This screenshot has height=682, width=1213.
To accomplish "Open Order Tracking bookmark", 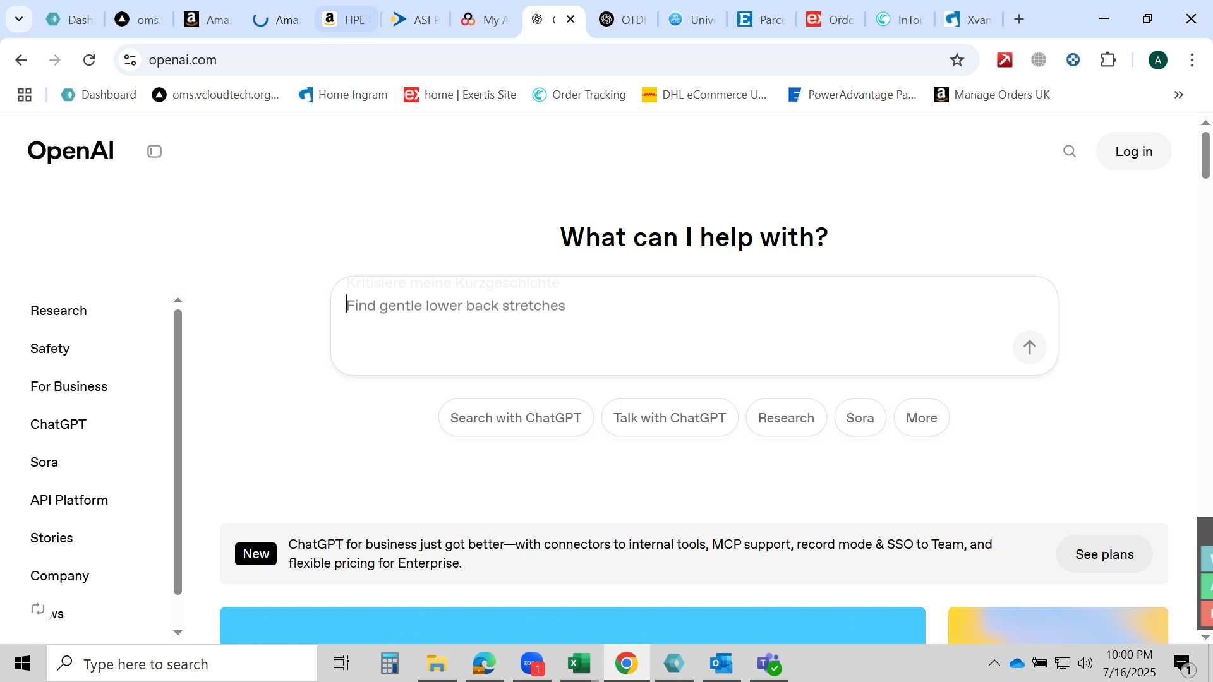I will point(579,95).
